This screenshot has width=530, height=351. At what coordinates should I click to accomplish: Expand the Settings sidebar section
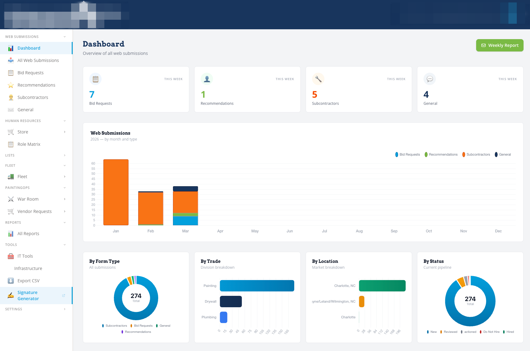[x=65, y=309]
